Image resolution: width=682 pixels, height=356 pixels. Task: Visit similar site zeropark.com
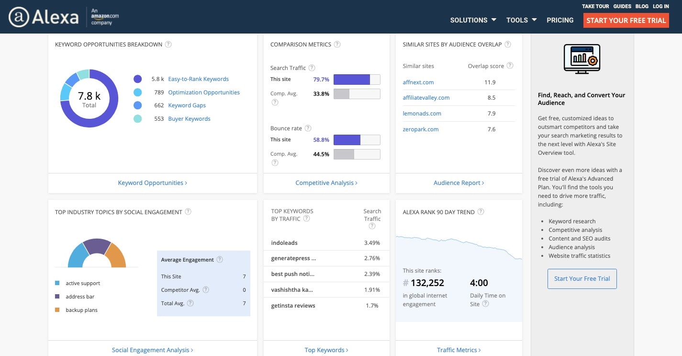click(x=421, y=129)
